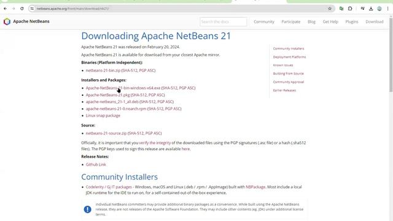Download apache-netbeans_21-1_all.deb

click(112, 102)
